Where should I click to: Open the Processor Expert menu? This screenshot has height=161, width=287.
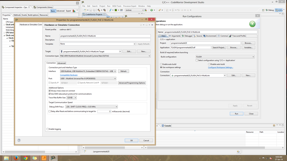click(130, 6)
